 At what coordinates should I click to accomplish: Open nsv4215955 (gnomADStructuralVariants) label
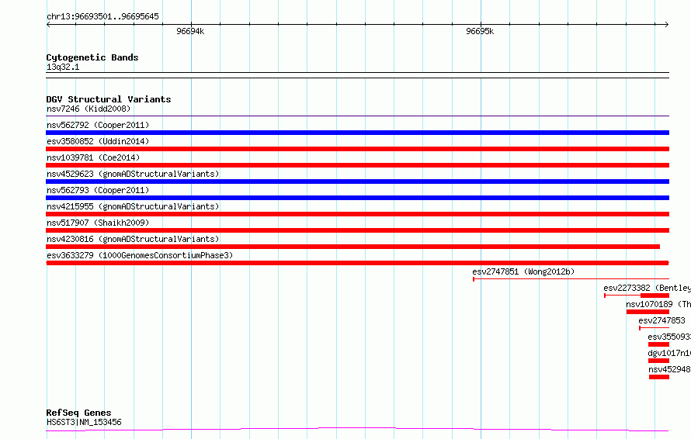click(133, 206)
